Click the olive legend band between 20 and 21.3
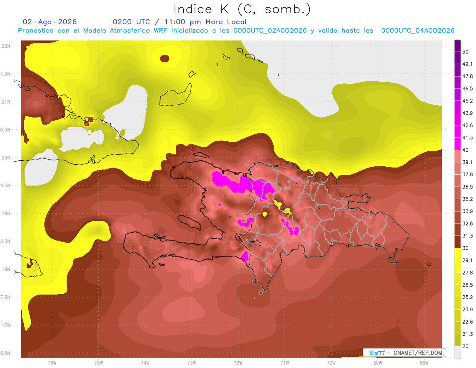Viewport: 476px width, 368px height. click(457, 340)
